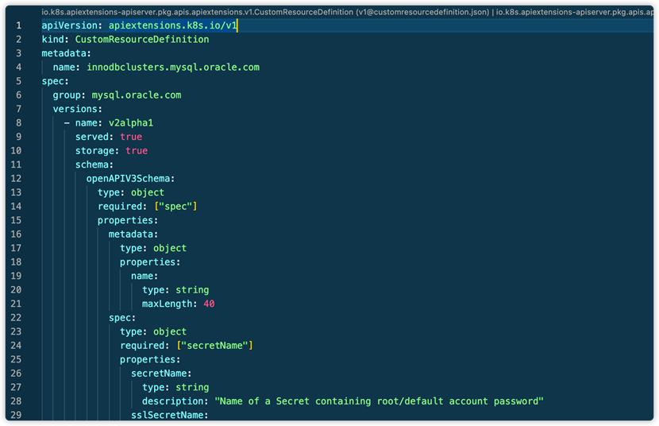Click the 'properties:' key on line 18
659x426 pixels.
pyautogui.click(x=150, y=262)
